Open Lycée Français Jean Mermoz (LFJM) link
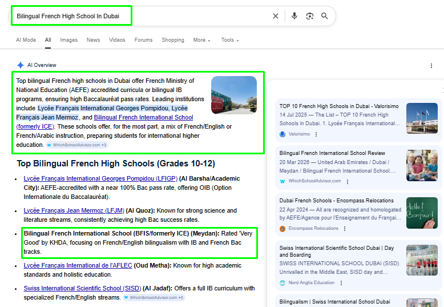The height and width of the screenshot is (307, 444). click(74, 210)
